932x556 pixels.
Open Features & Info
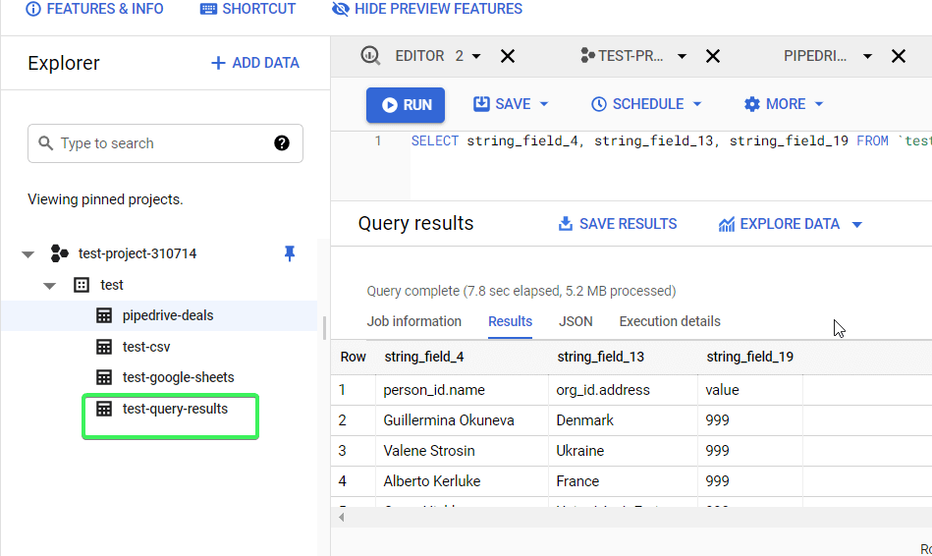[94, 9]
